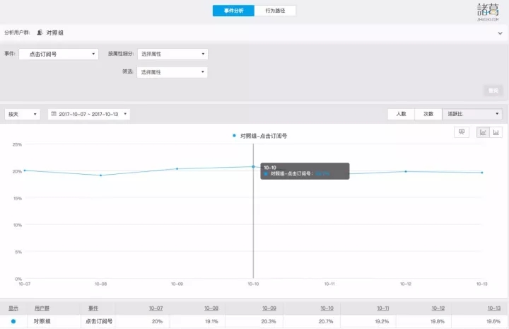Click the 对照组 user group icon
Screen dimensions: 509x329
tap(40, 32)
